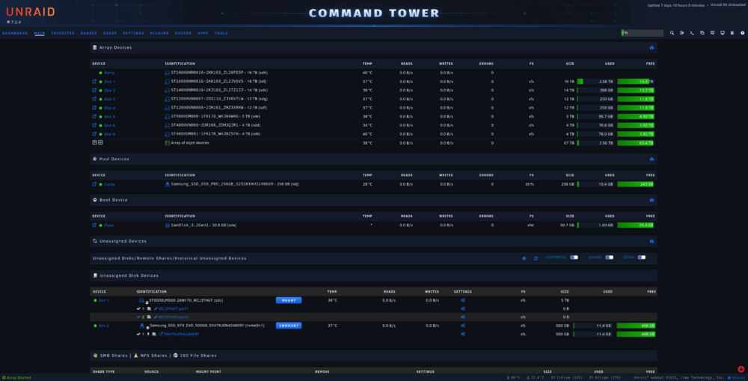The height and width of the screenshot is (381, 748).
Task: Click the array total row plus icon
Action: (100, 142)
